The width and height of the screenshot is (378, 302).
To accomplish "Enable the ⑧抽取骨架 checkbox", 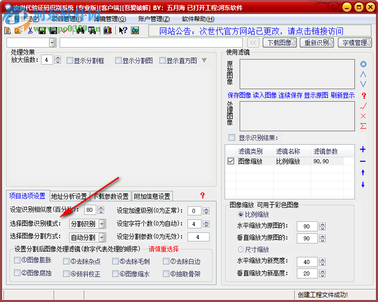I will (166, 273).
